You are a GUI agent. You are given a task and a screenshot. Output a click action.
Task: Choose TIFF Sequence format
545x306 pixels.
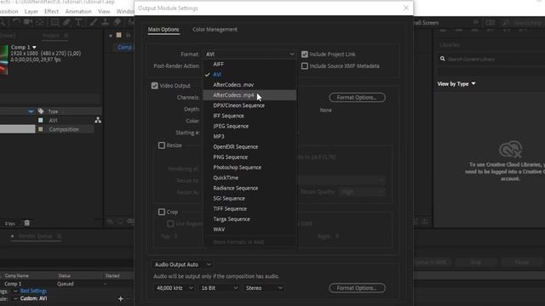tap(250, 208)
